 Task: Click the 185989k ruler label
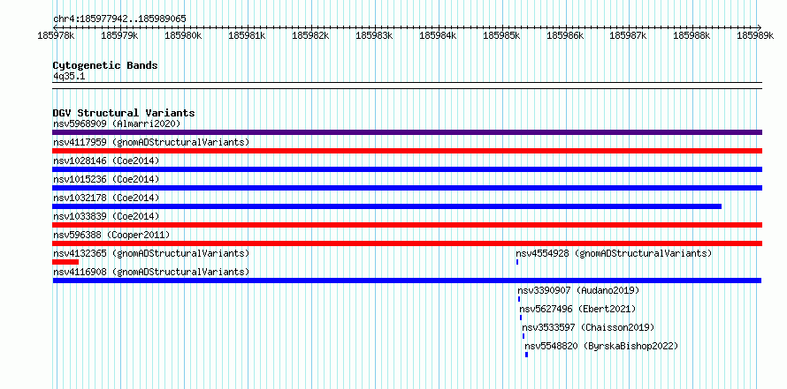pos(756,35)
